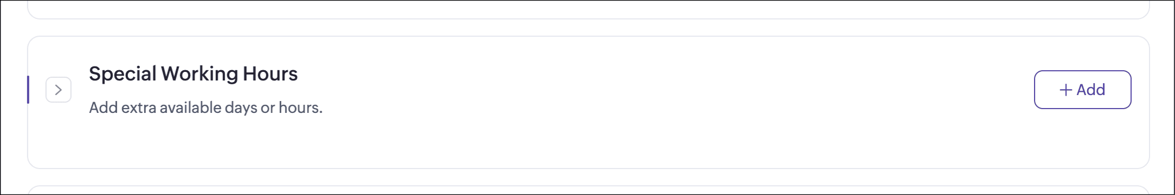Click the partially visible card above Special Working Hours
The height and width of the screenshot is (195, 1175).
click(x=588, y=9)
